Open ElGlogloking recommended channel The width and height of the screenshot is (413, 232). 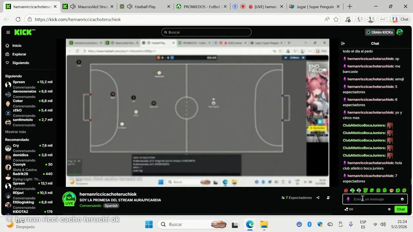click(x=29, y=205)
